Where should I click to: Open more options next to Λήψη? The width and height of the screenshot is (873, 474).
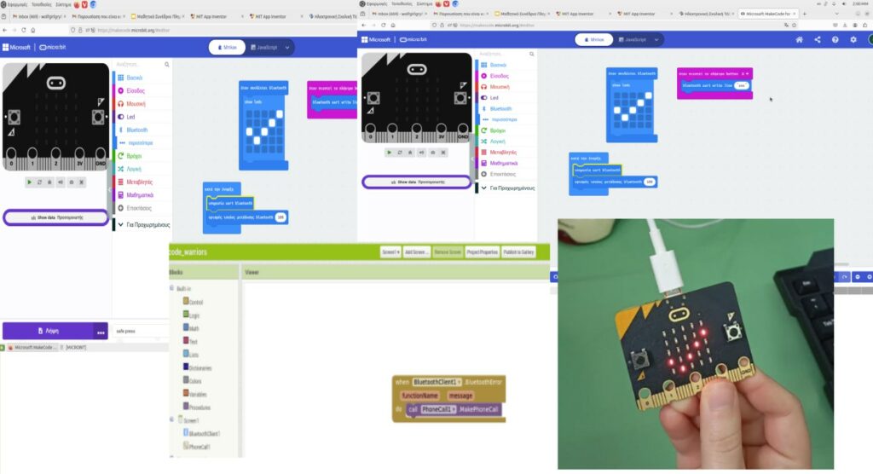(101, 331)
